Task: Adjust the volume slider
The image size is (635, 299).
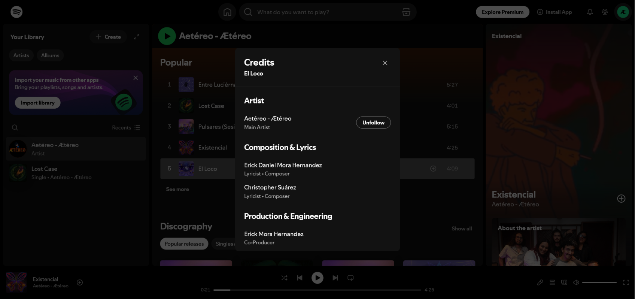Action: (599, 283)
